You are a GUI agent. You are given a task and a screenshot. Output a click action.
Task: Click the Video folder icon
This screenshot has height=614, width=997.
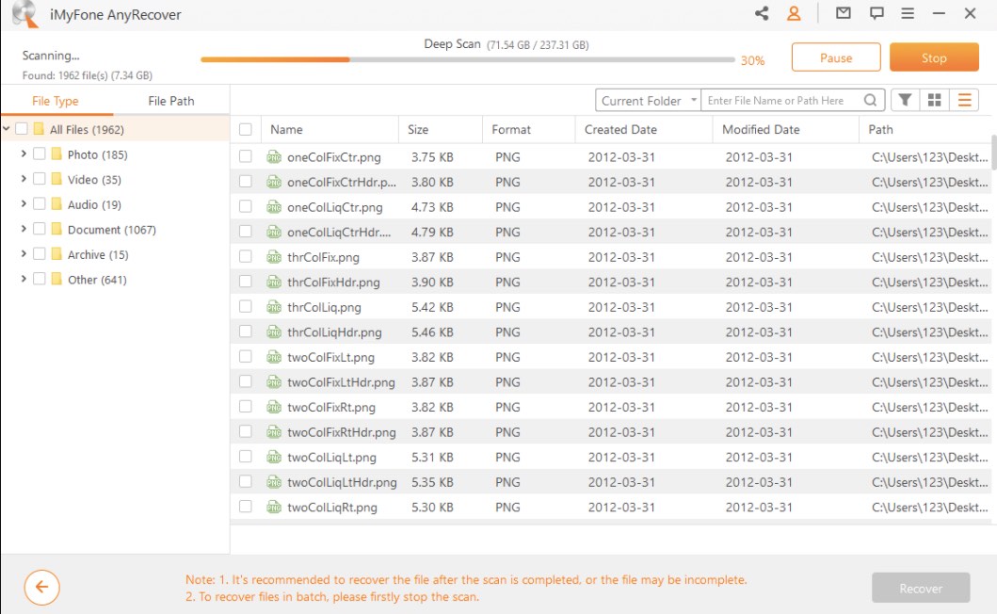tap(56, 179)
